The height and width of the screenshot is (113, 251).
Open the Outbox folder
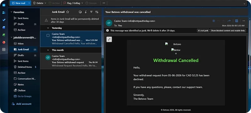click(x=24, y=91)
